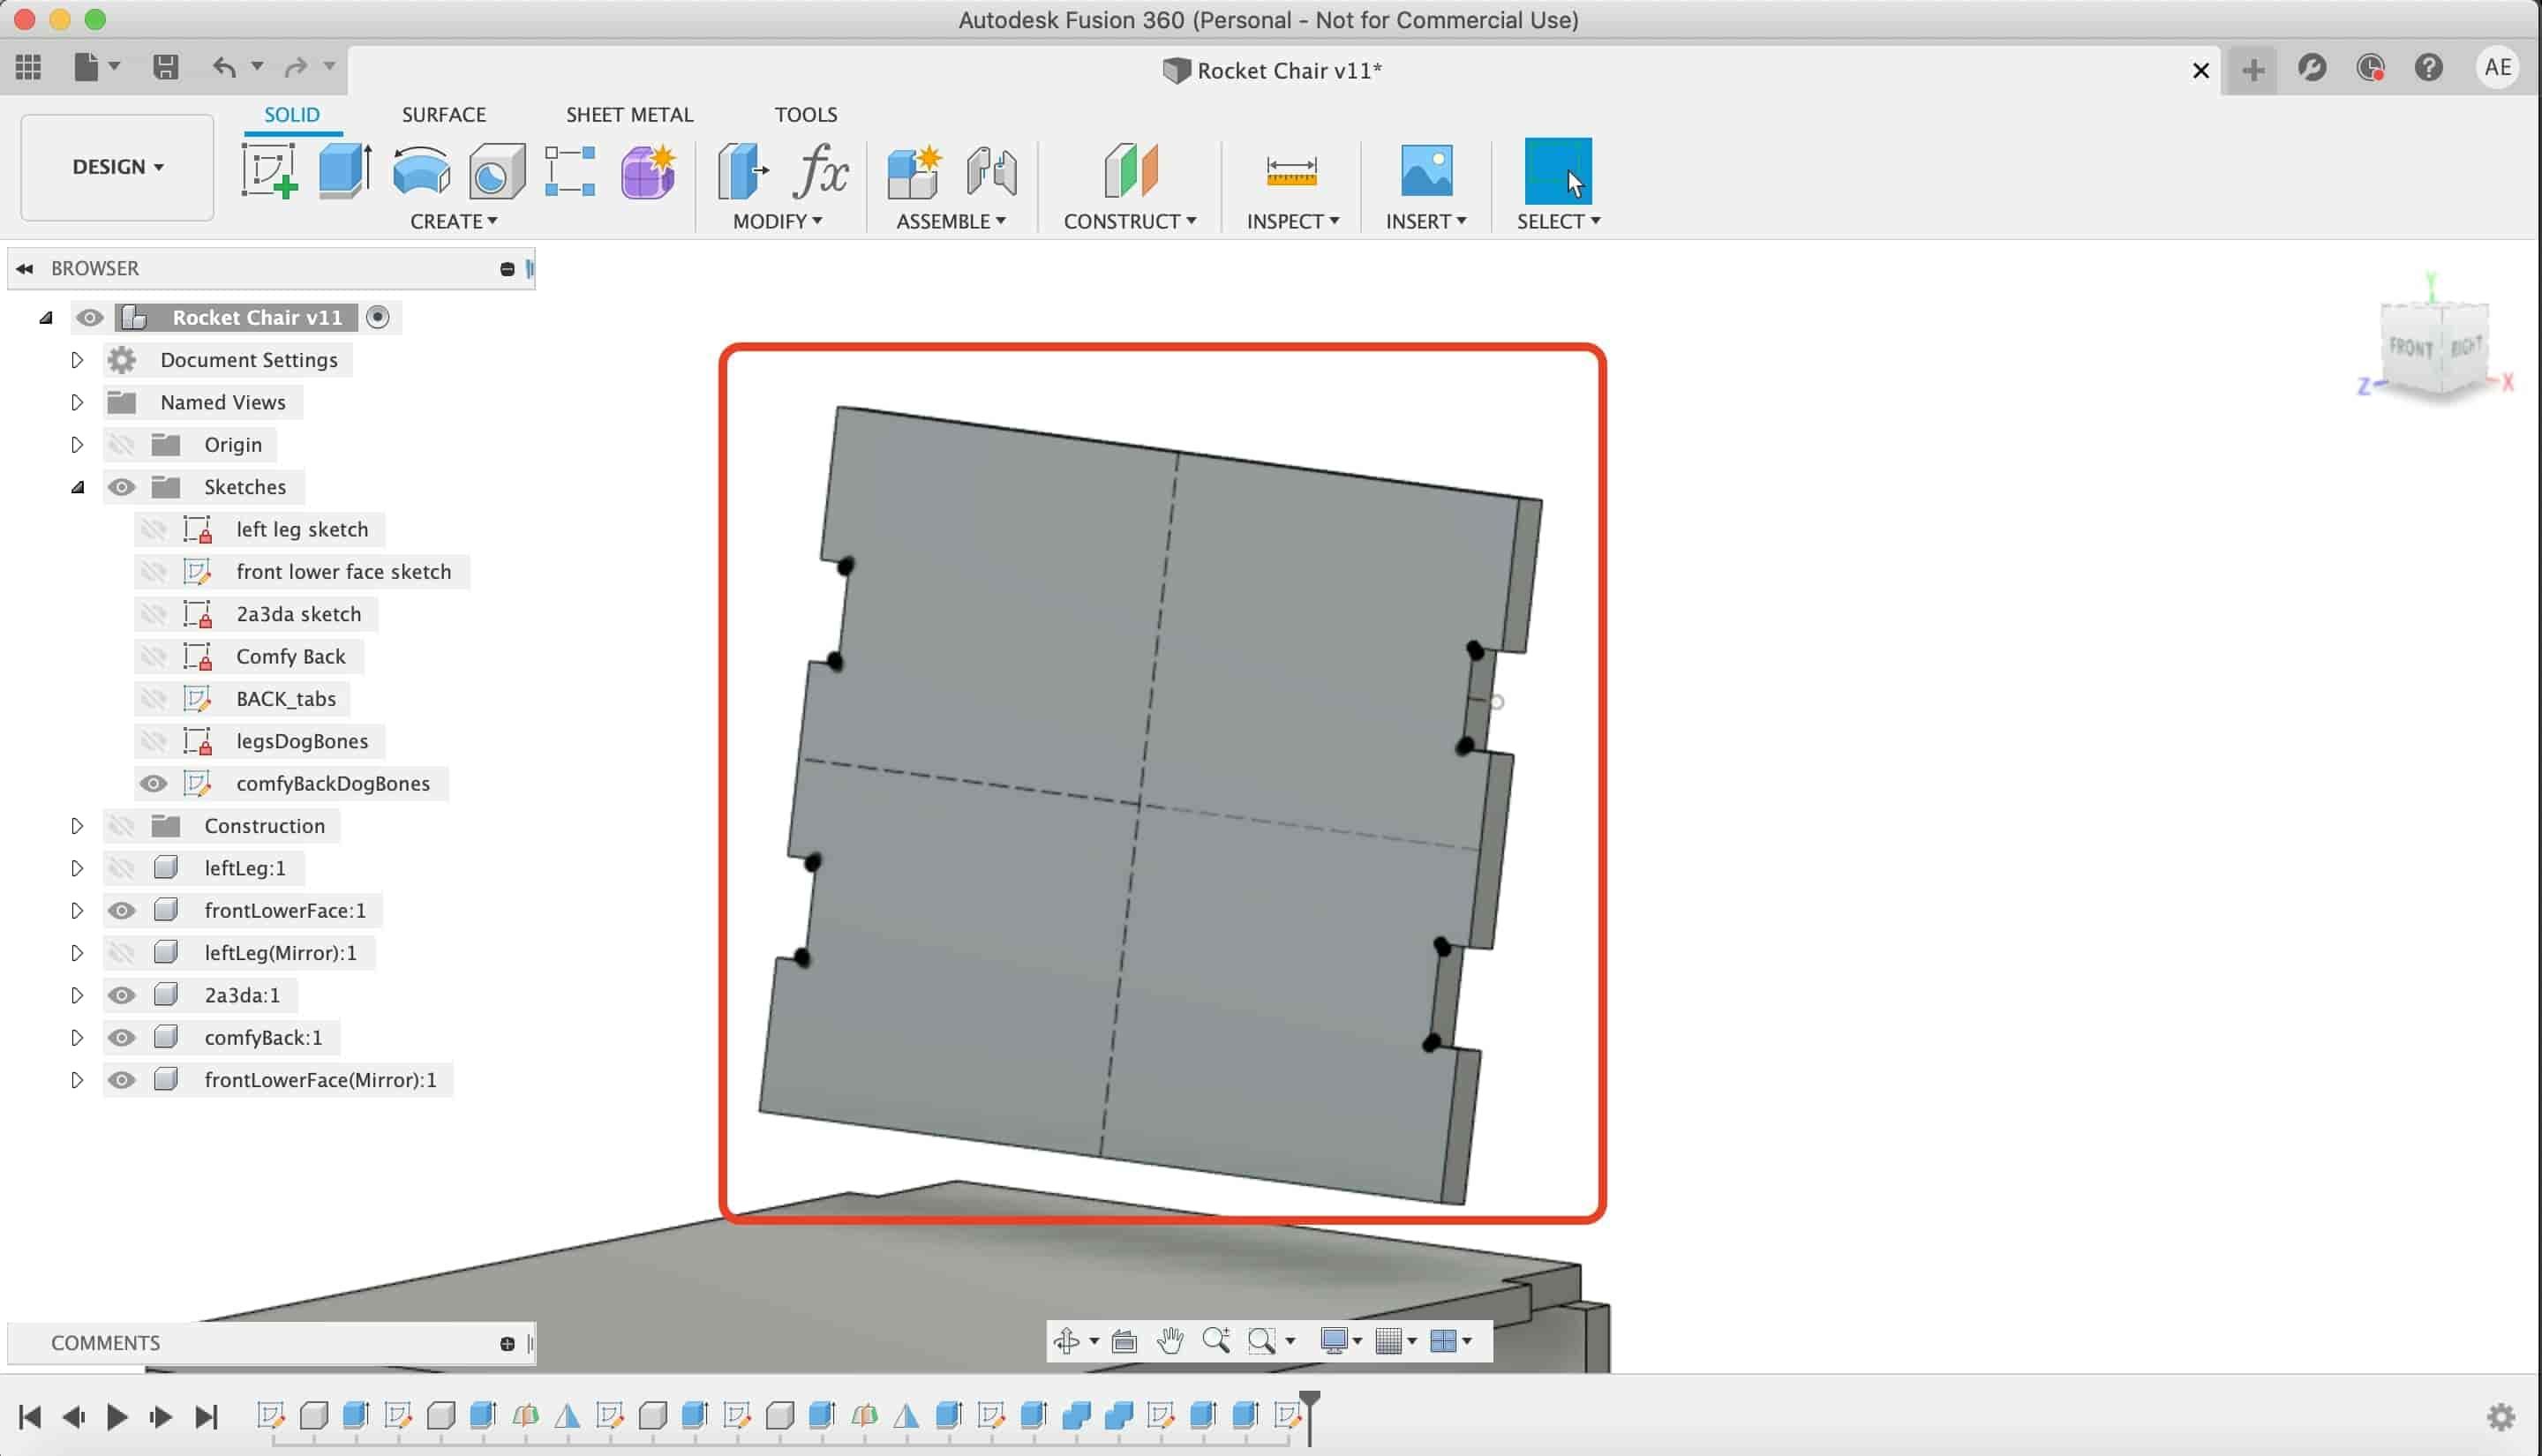This screenshot has width=2542, height=1456.
Task: Switch to the SHEET METAL tab
Action: pyautogui.click(x=628, y=114)
